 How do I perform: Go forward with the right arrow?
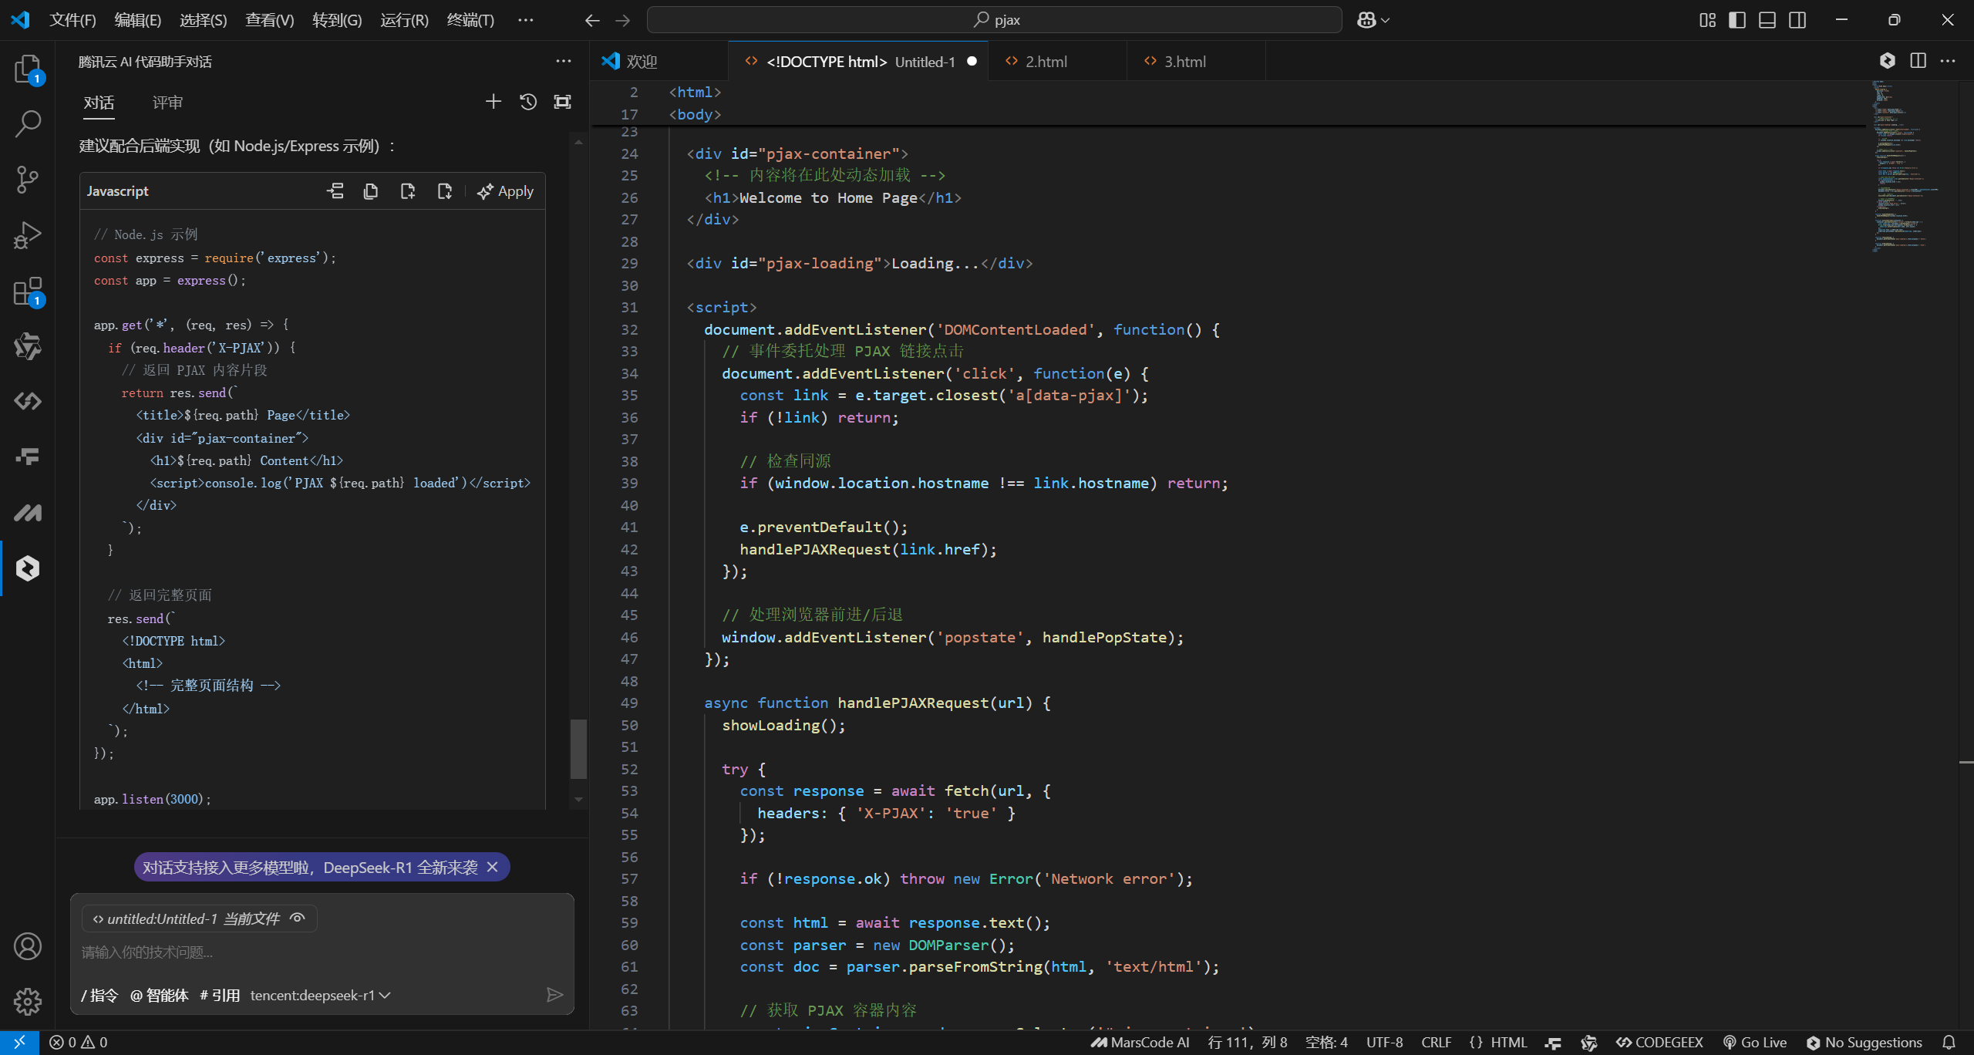pyautogui.click(x=623, y=20)
